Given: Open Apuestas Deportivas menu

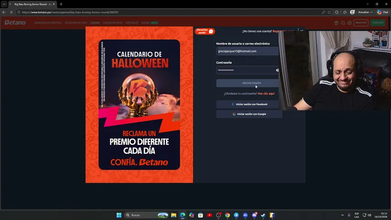Looking at the screenshot, I should click(48, 23).
